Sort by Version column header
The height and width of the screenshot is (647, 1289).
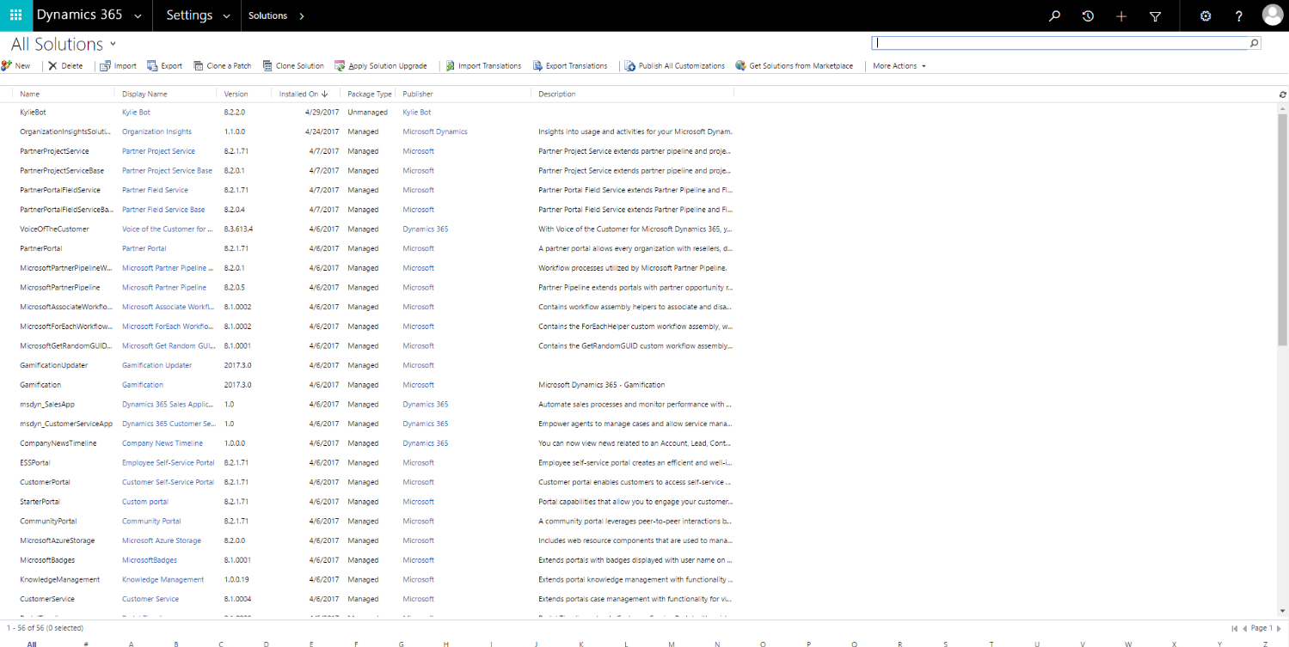pos(236,94)
